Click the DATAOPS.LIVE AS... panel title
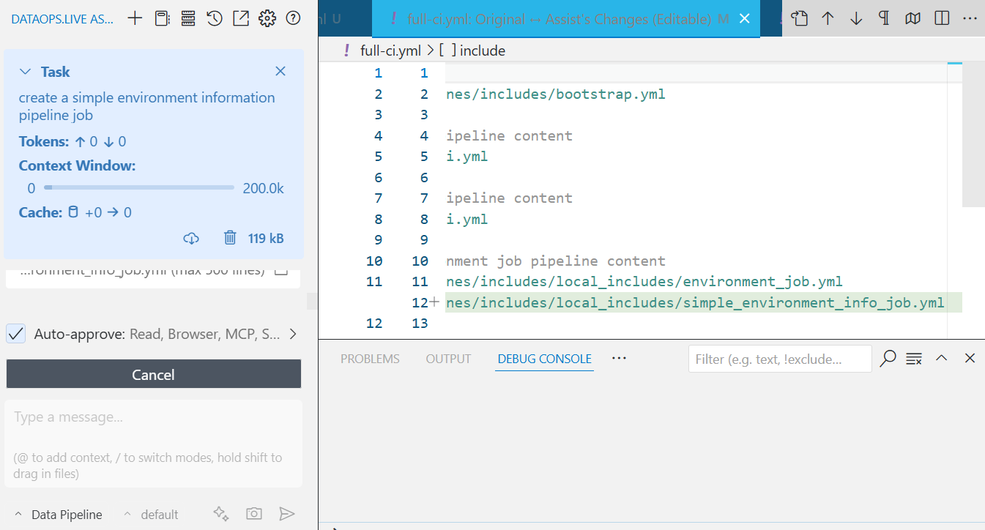The image size is (985, 530). coord(62,18)
